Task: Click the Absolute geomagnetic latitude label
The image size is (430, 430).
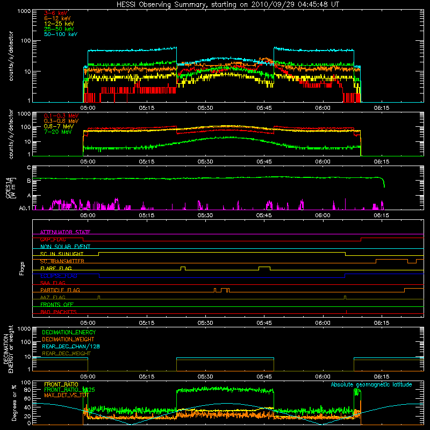Action: 371,384
